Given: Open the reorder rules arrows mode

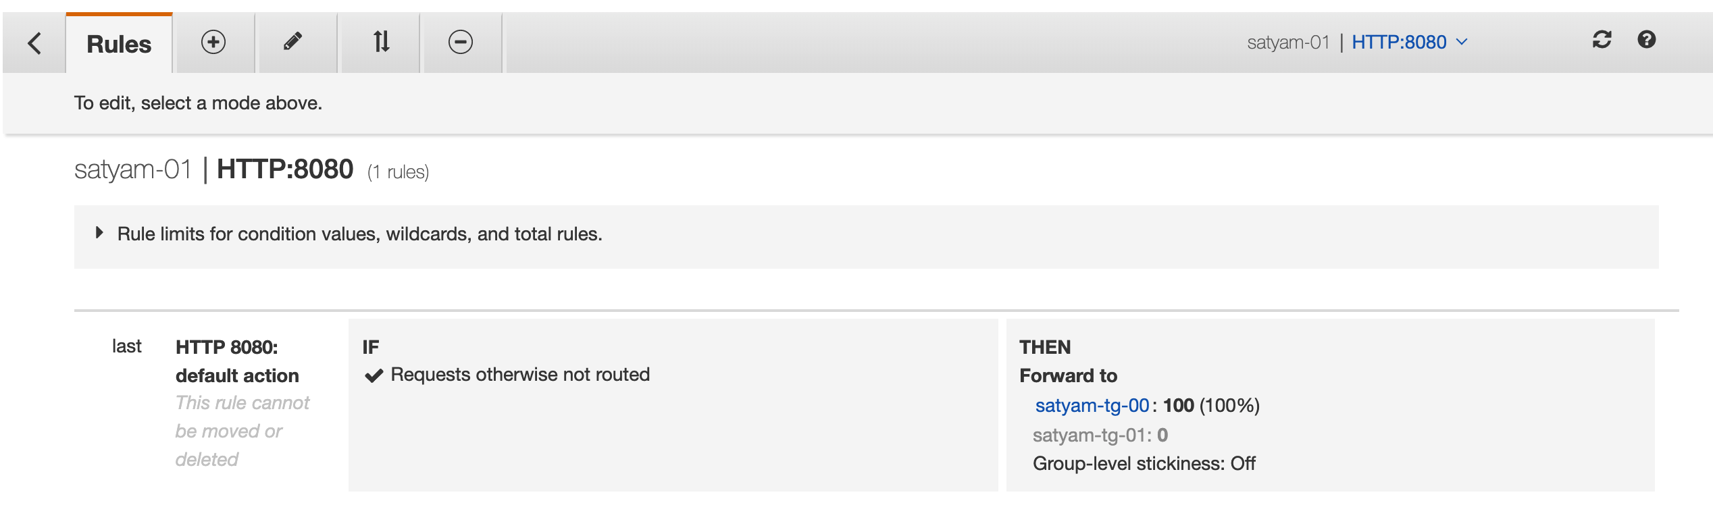Looking at the screenshot, I should [x=382, y=42].
